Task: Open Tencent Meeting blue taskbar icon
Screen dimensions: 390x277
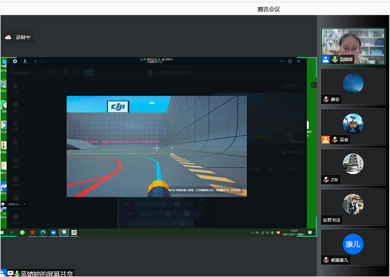Action: [53, 232]
